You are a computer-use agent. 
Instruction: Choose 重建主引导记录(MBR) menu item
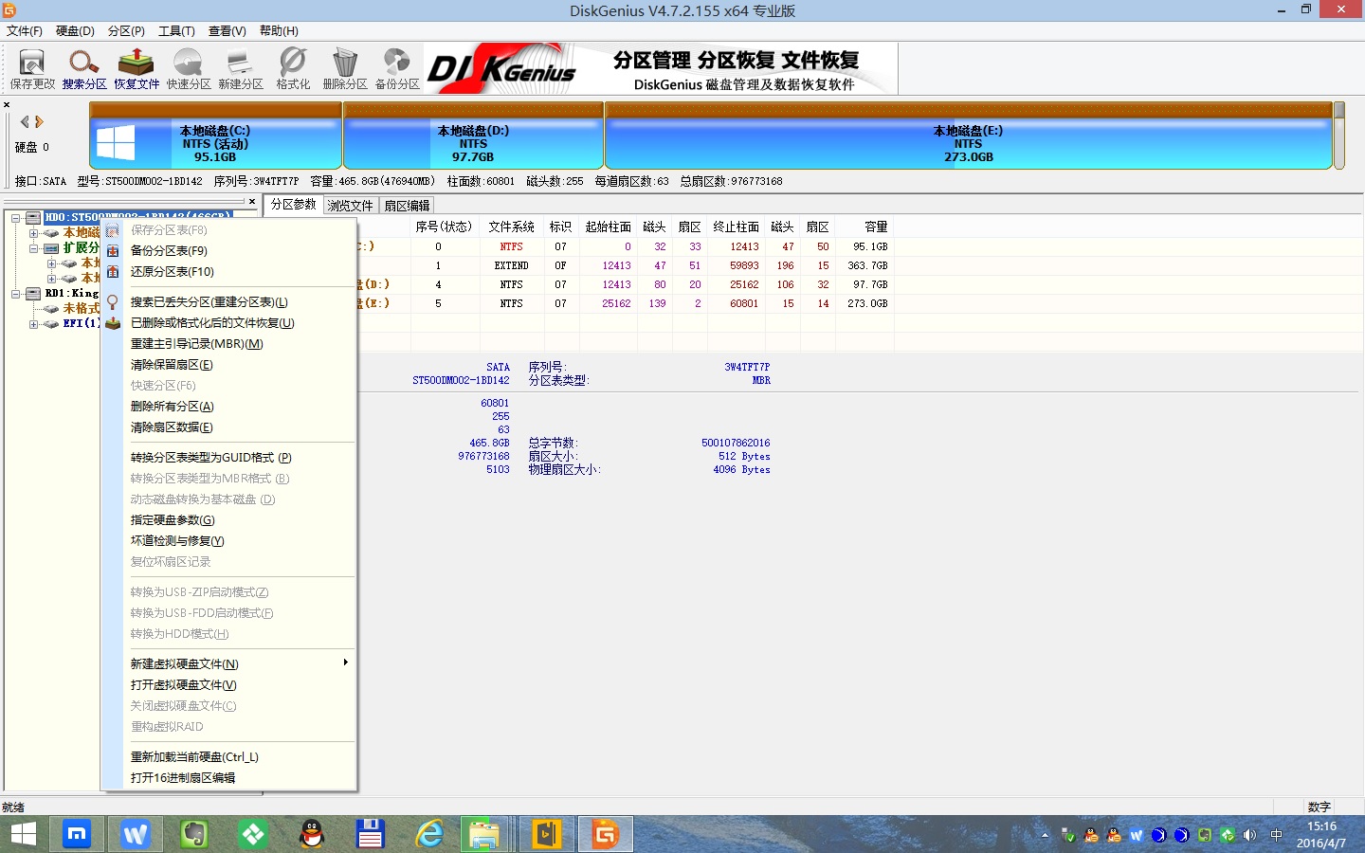pyautogui.click(x=229, y=344)
